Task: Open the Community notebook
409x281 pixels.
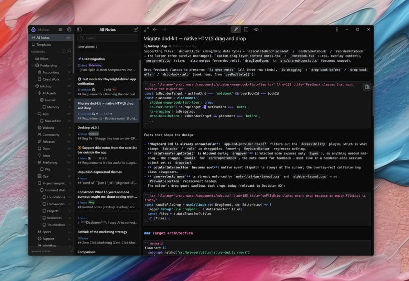Action: click(51, 135)
